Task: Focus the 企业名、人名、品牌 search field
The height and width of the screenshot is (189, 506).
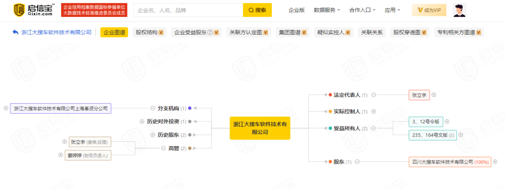Action: click(188, 10)
